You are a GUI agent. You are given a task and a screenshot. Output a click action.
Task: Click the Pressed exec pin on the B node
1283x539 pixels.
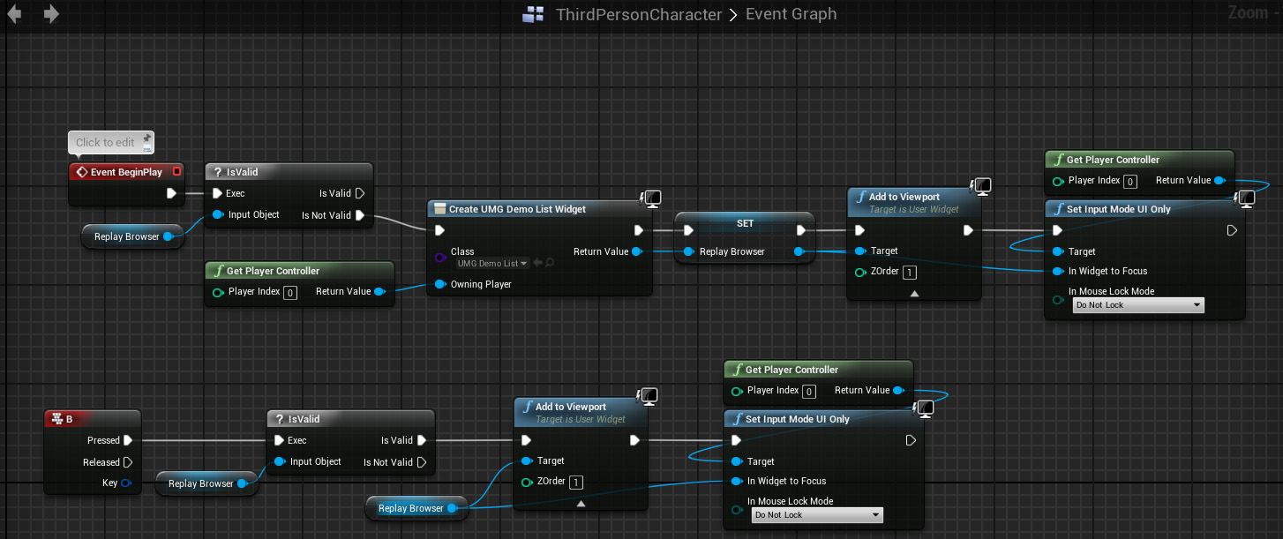[x=128, y=440]
